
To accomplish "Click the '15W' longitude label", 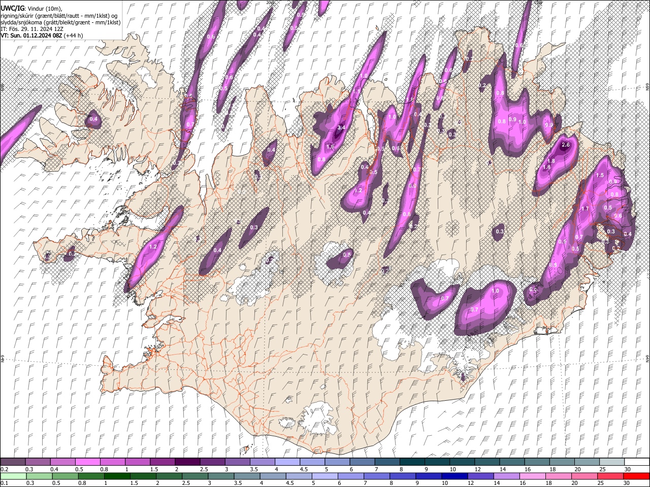I will click(538, 3).
